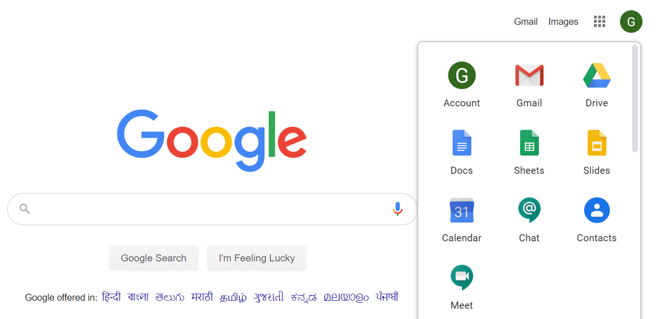658x319 pixels.
Task: Launch Google Docs
Action: click(x=461, y=142)
